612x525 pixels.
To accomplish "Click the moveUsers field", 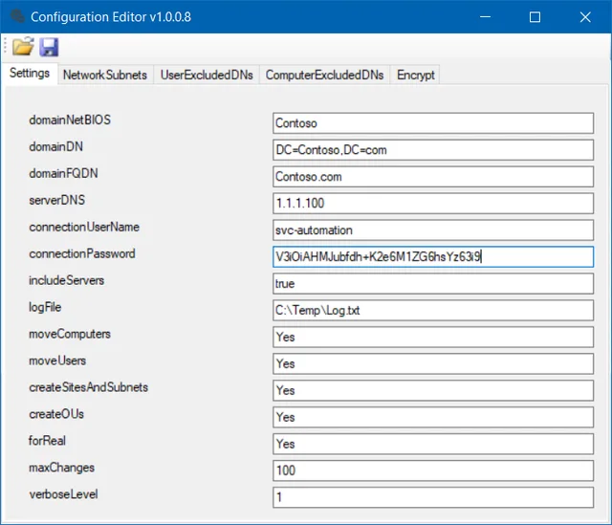I will pos(433,363).
